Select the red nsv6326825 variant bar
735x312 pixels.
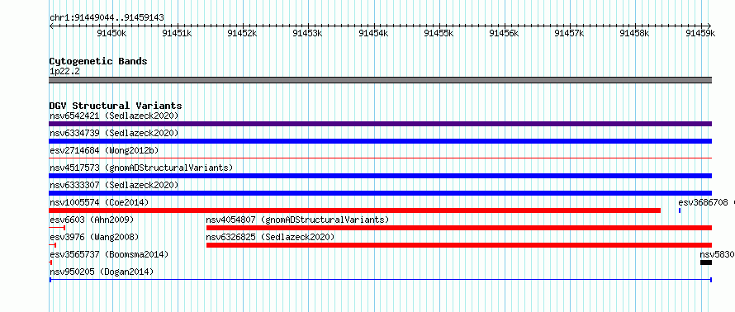pyautogui.click(x=459, y=245)
